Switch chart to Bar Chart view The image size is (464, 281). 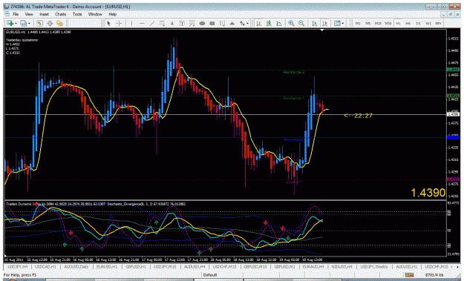coord(259,23)
